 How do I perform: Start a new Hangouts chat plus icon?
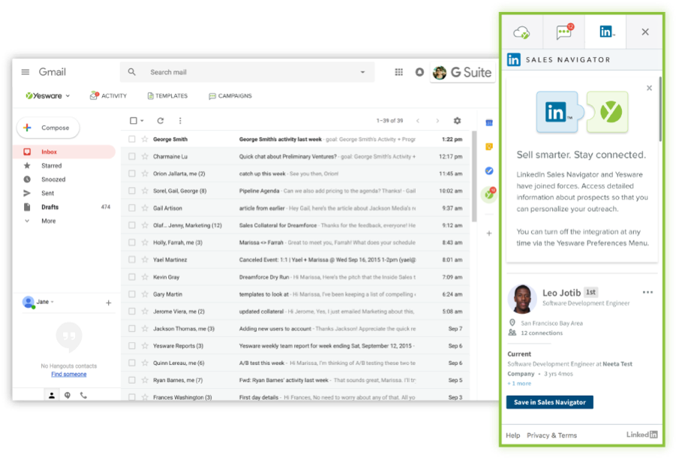pos(108,303)
